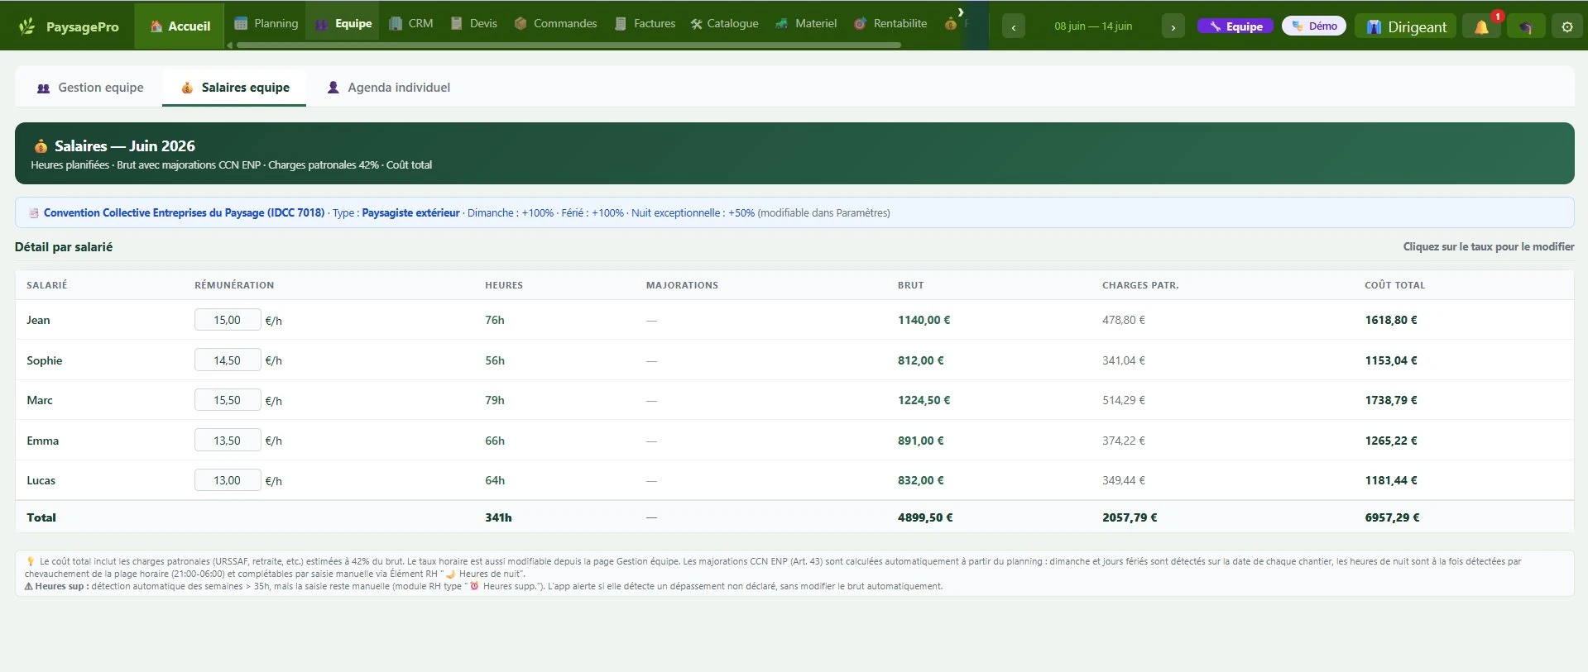Click Marc's hours value 79h

(495, 400)
